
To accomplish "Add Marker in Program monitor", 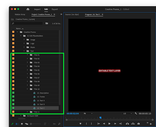I will [80, 124].
